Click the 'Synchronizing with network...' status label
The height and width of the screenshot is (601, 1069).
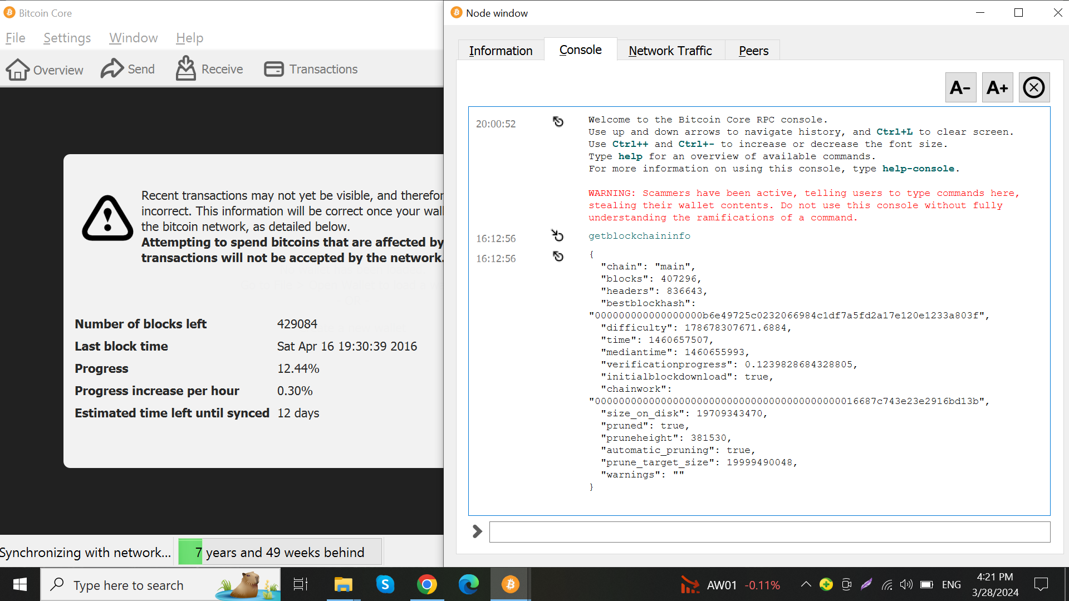point(86,552)
